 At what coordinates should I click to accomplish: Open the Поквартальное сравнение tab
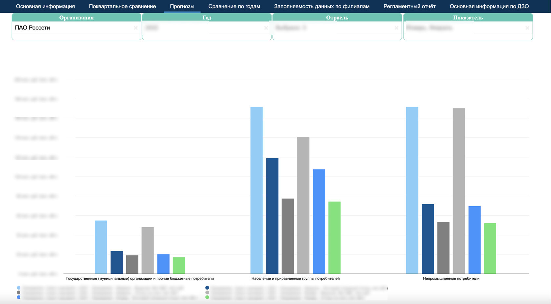pos(122,6)
